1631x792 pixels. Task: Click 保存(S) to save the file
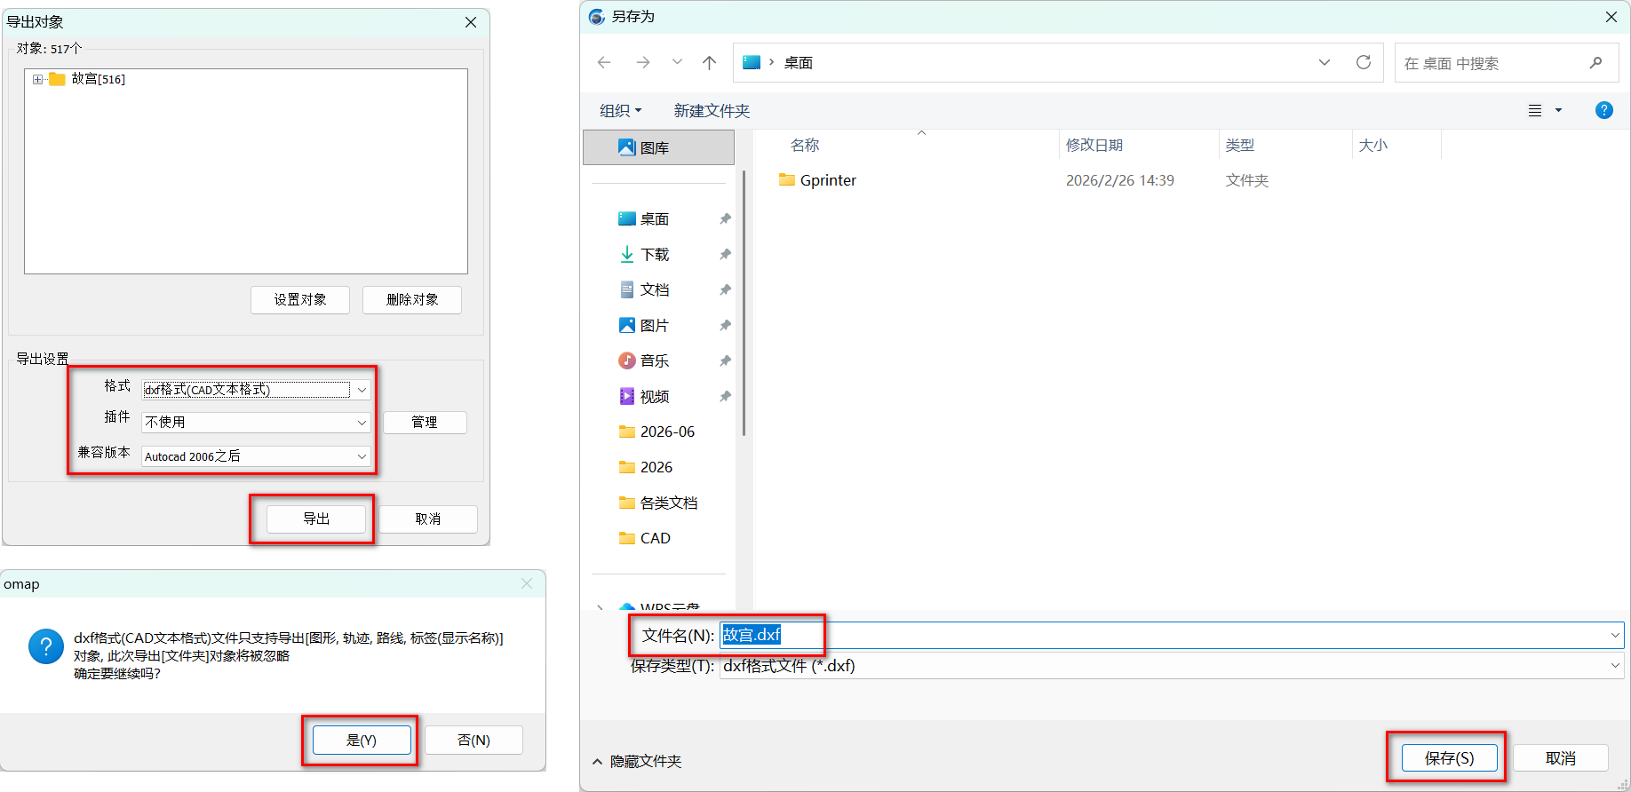coord(1449,758)
